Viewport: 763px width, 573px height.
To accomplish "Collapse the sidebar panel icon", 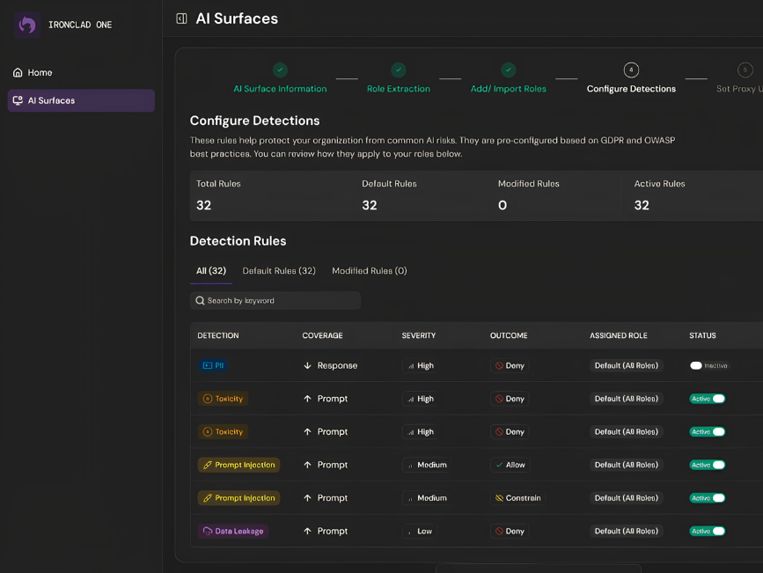I will [181, 18].
